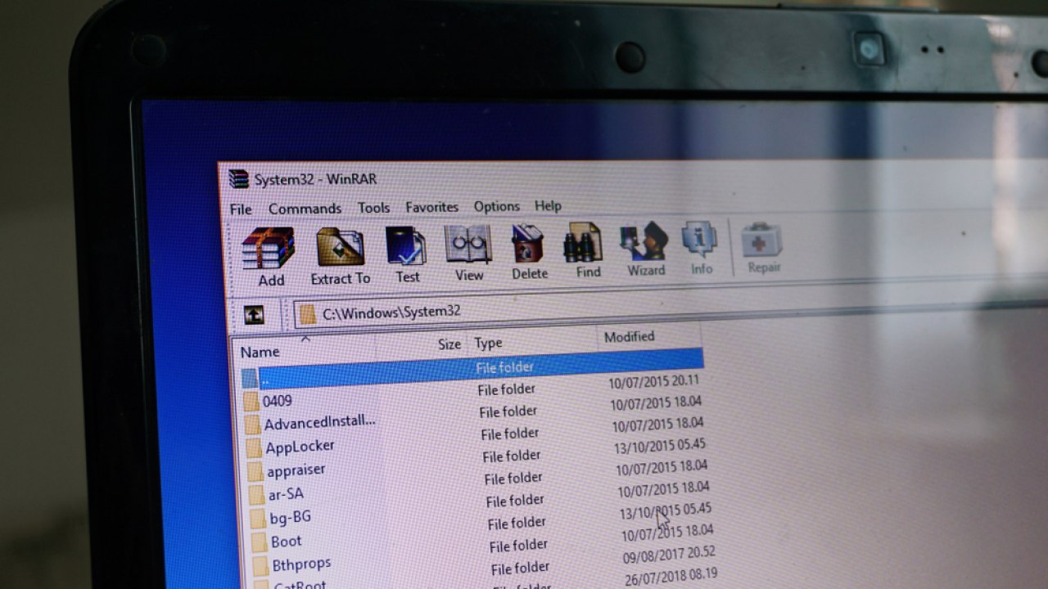1048x589 pixels.
Task: Select the Bthprops folder in list
Action: point(301,564)
